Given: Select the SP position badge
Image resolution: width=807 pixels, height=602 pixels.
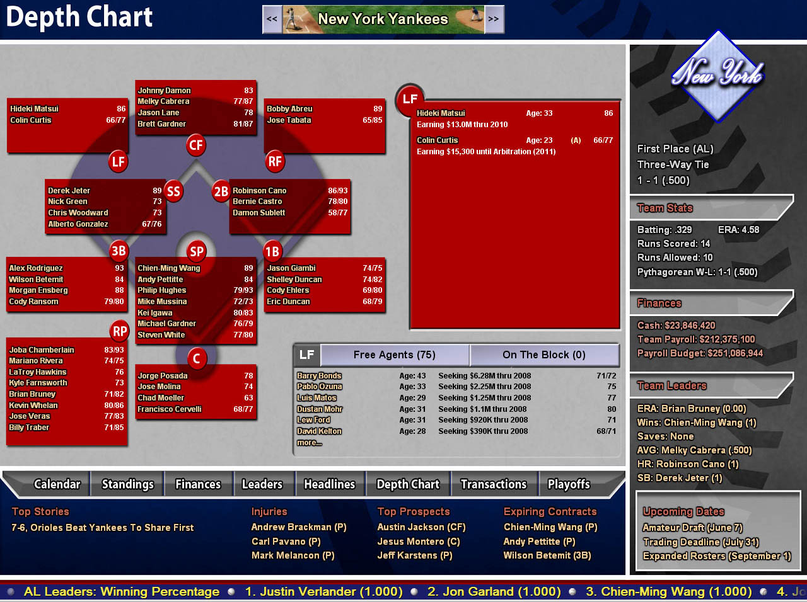Looking at the screenshot, I should 197,252.
